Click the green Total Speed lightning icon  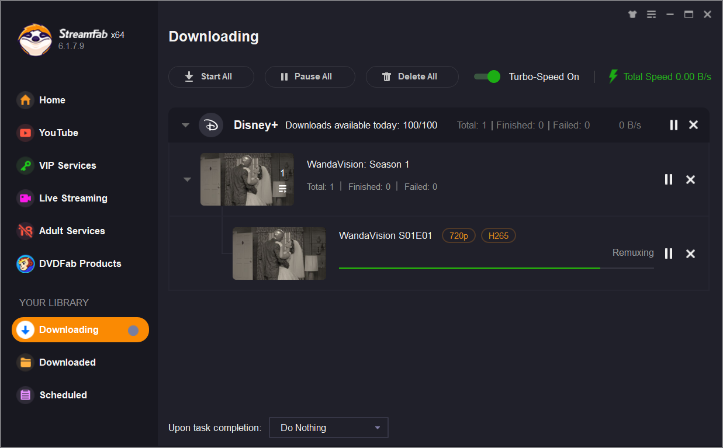click(x=613, y=77)
